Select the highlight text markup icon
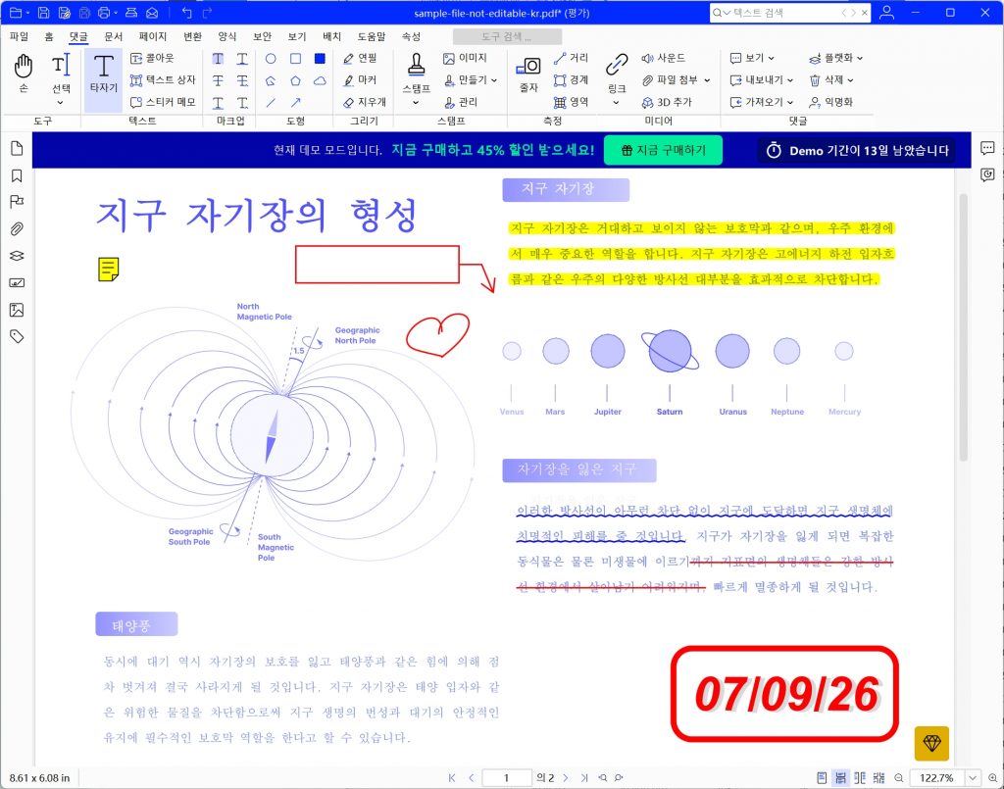The height and width of the screenshot is (789, 1004). (x=218, y=59)
